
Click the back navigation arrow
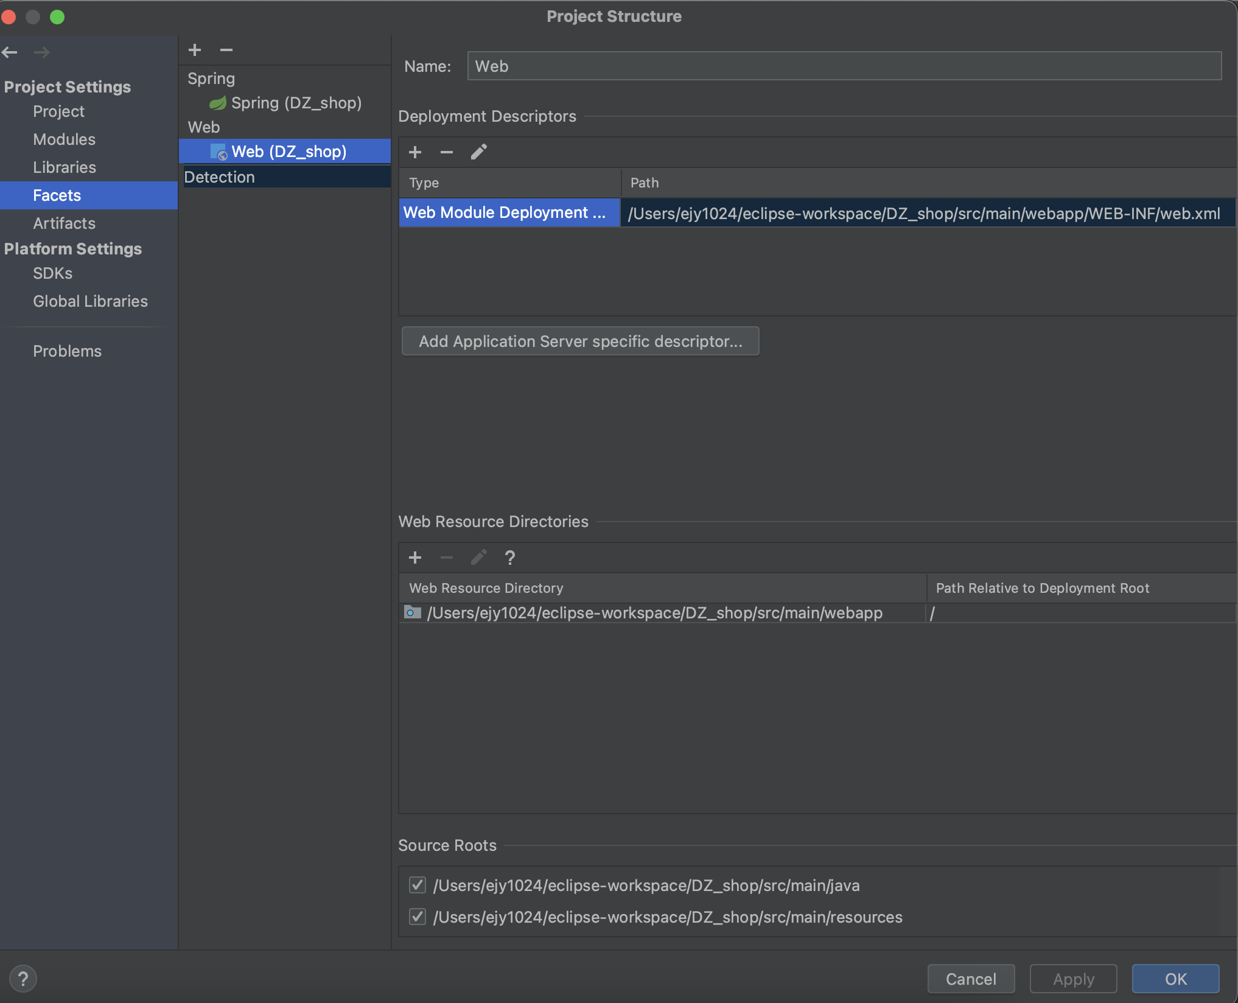pos(10,52)
